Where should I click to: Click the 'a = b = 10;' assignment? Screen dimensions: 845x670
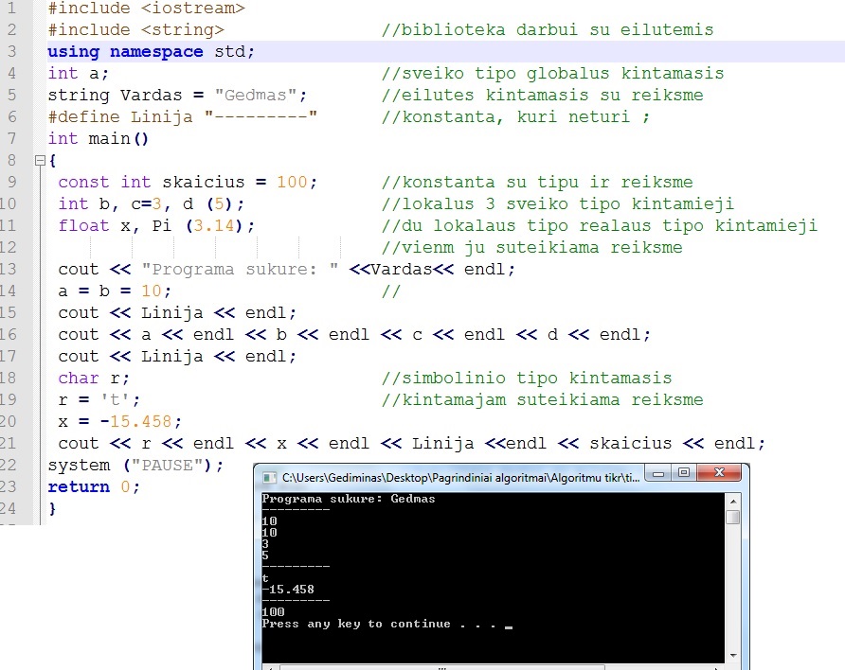click(115, 291)
